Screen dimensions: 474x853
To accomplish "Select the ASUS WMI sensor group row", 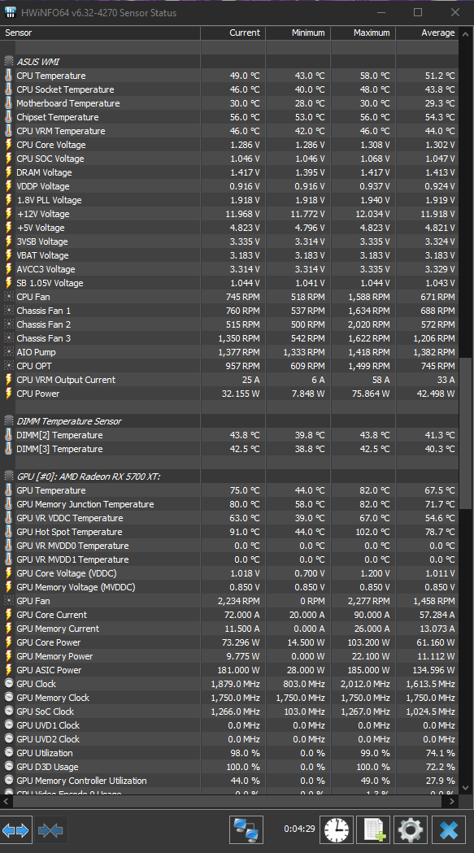I will pos(229,62).
